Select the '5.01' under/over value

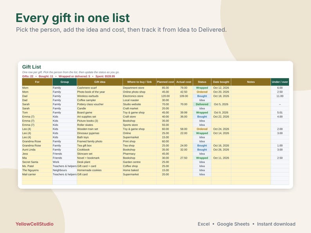pos(280,113)
